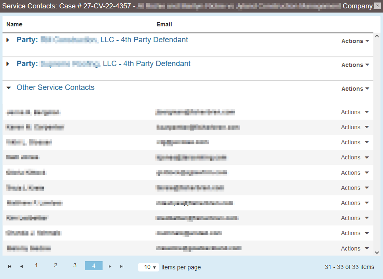Image resolution: width=383 pixels, height=279 pixels.
Task: Open the Actions menu for Other Service Contacts
Action: pyautogui.click(x=355, y=89)
